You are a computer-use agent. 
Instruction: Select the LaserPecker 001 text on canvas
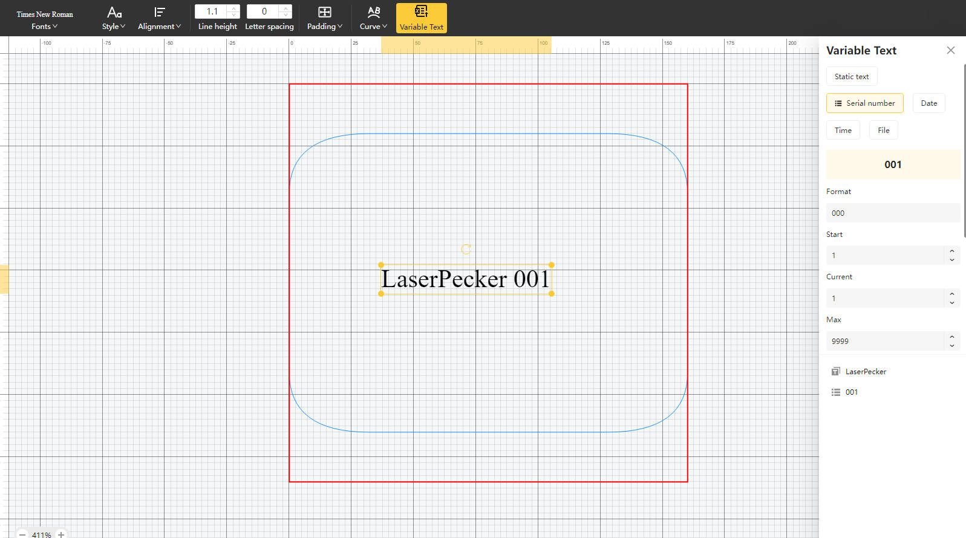point(466,279)
